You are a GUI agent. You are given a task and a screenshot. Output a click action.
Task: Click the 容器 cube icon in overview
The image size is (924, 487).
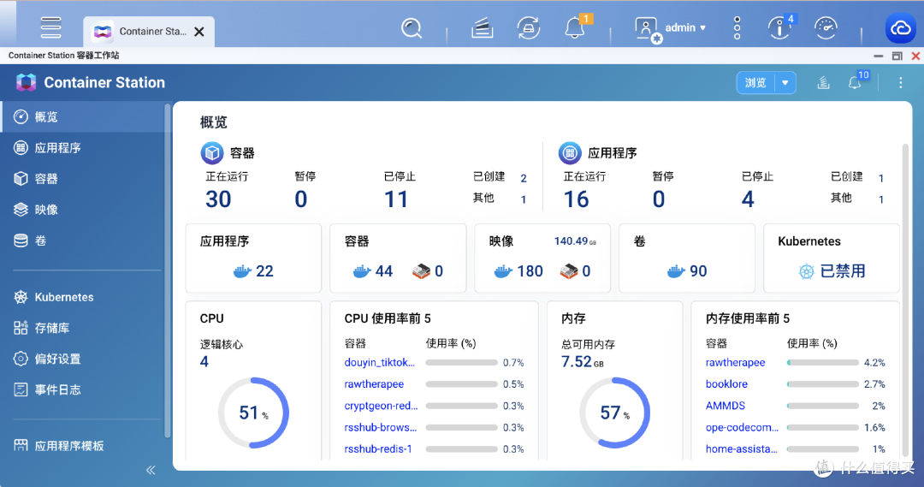pyautogui.click(x=211, y=153)
